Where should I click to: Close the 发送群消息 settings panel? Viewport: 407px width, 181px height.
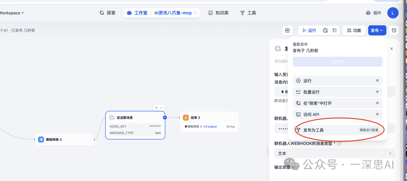point(392,49)
